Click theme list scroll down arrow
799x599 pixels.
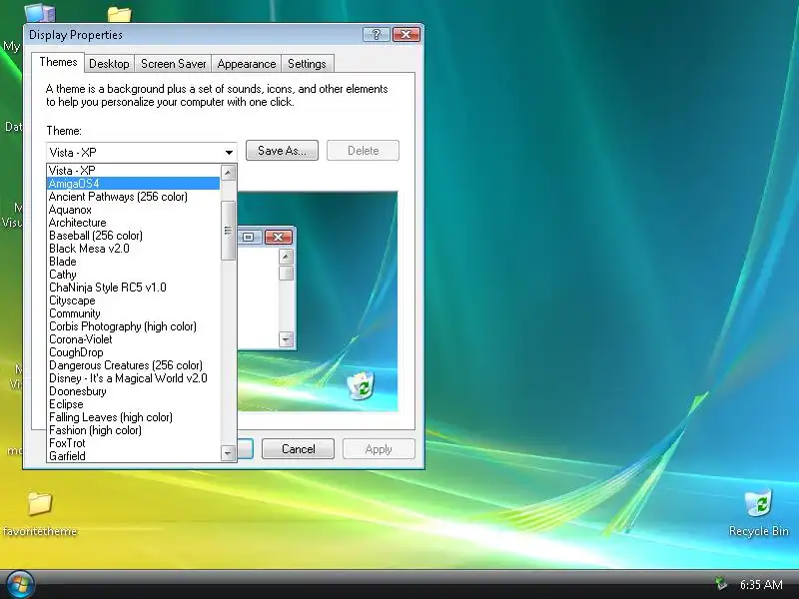(x=228, y=452)
